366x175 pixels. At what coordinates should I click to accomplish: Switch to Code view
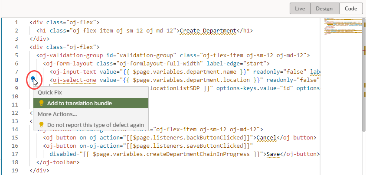351,9
